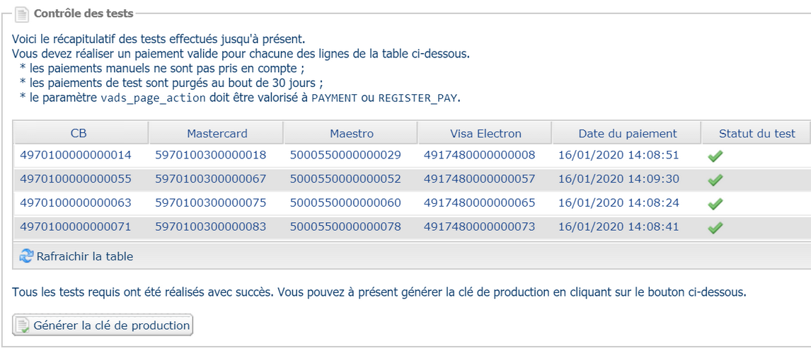Click the document icon beside Contrôle des tests
The image size is (811, 356).
[22, 13]
